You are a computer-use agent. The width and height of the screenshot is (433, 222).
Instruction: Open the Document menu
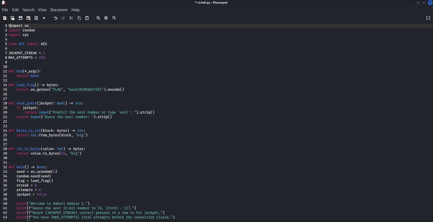[59, 10]
